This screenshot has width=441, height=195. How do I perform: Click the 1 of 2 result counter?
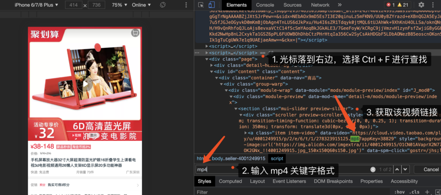[x=385, y=170]
